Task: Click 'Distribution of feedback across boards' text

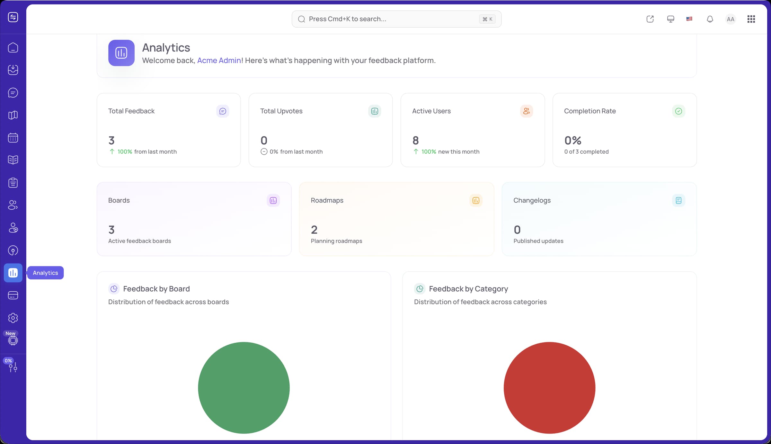Action: 169,302
